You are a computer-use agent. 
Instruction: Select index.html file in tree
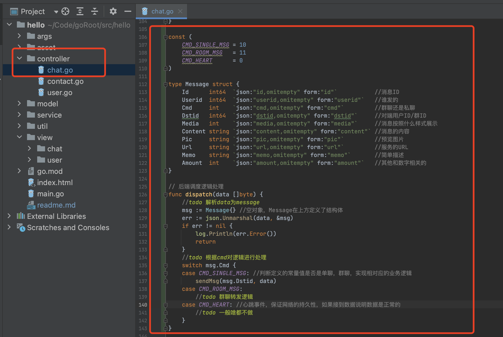point(55,183)
